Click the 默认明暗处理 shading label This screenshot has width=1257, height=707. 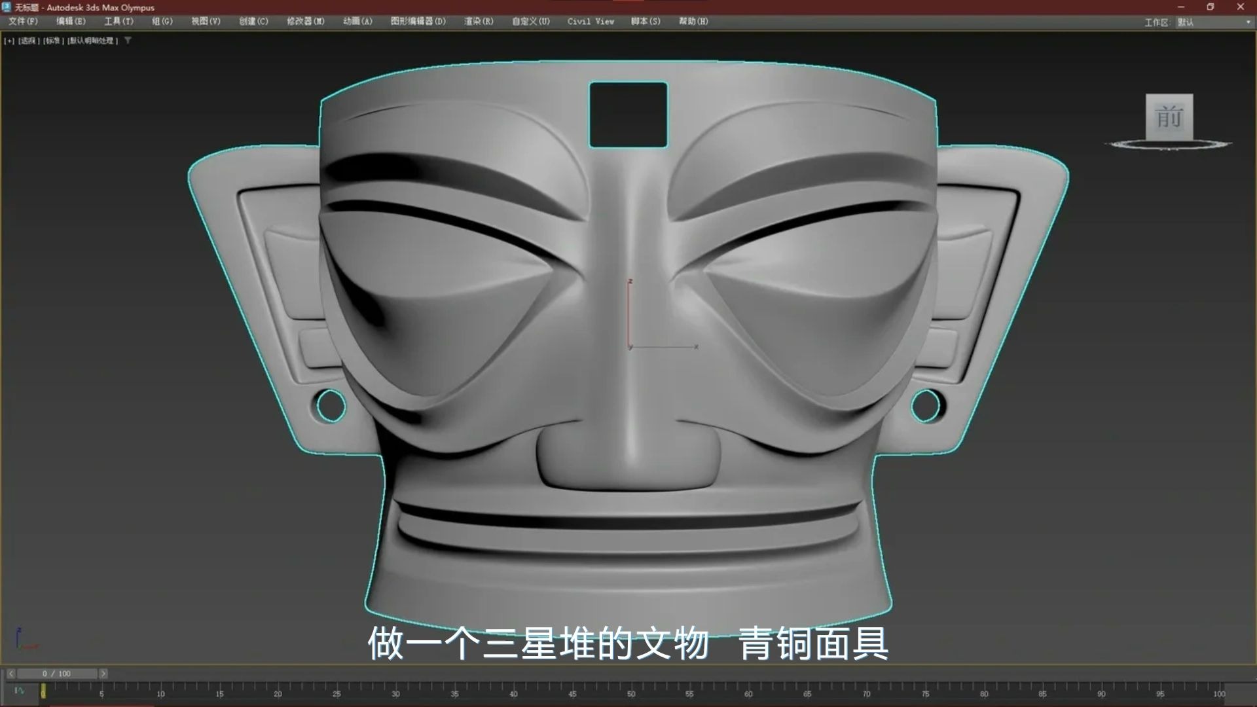[92, 41]
